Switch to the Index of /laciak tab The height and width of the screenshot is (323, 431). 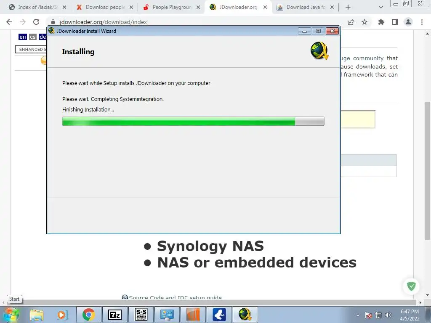coord(37,7)
